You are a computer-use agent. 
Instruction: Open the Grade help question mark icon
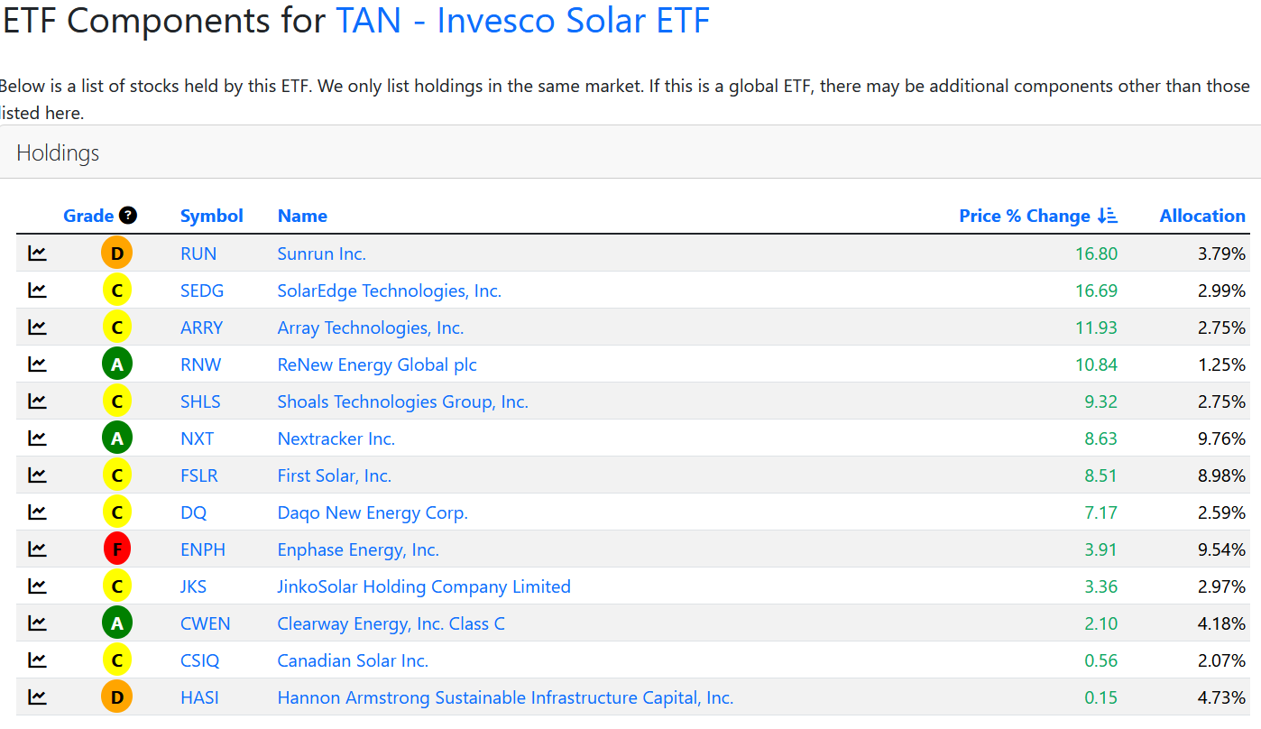pos(129,216)
